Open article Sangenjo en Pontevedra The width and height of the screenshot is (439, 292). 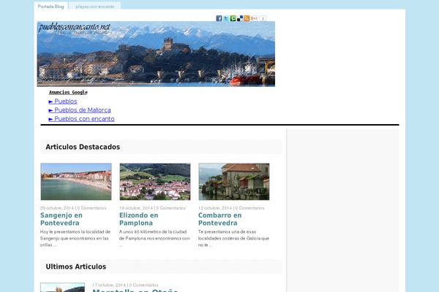pos(61,219)
